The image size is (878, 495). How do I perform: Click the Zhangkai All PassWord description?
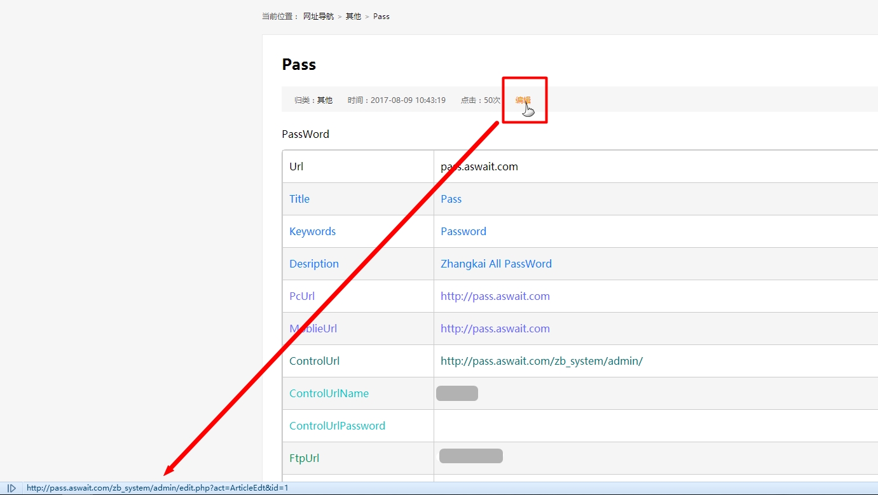[496, 264]
